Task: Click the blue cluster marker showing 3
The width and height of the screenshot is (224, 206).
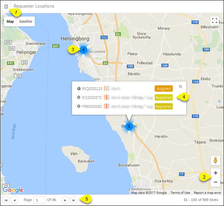Action: tap(129, 126)
